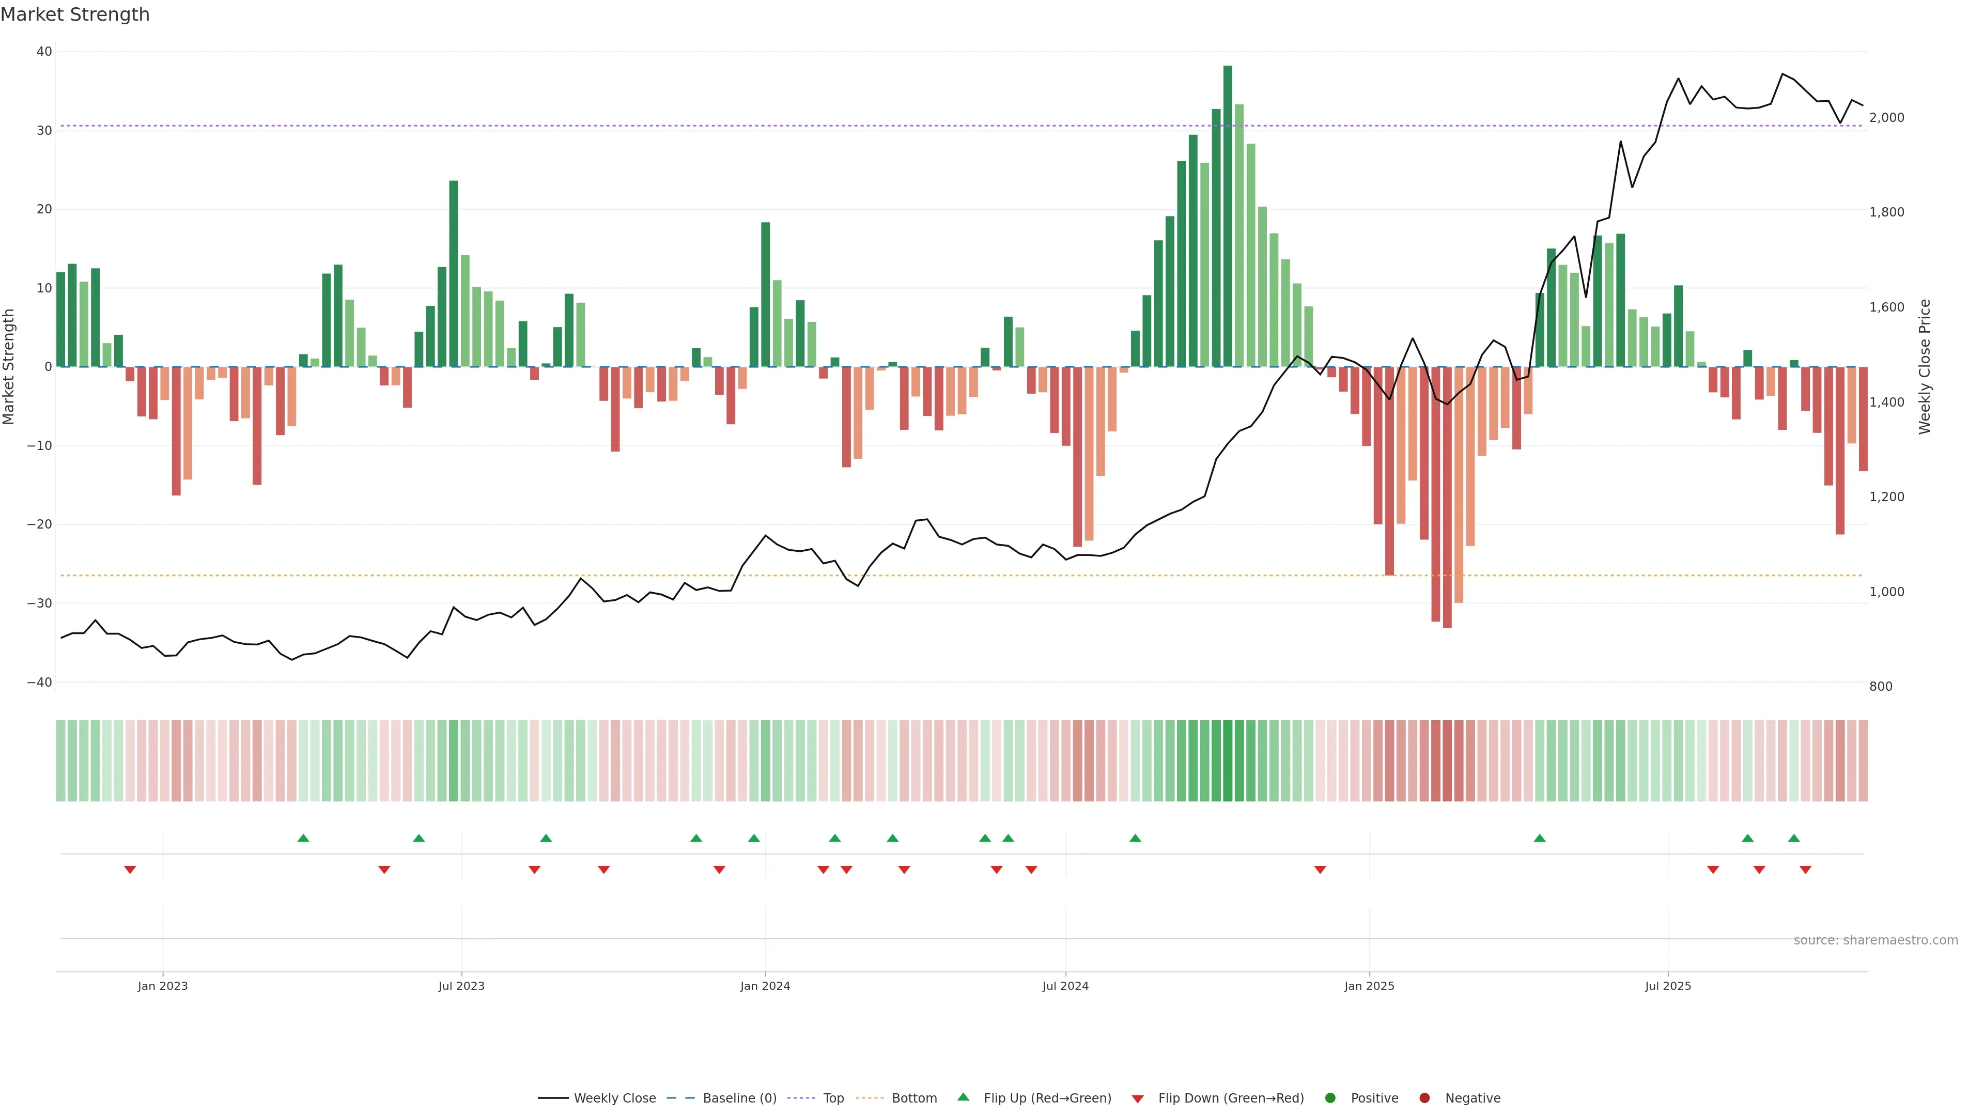Click the first green flip-up marker after Jan 2023
The height and width of the screenshot is (1116, 1984).
[x=303, y=838]
